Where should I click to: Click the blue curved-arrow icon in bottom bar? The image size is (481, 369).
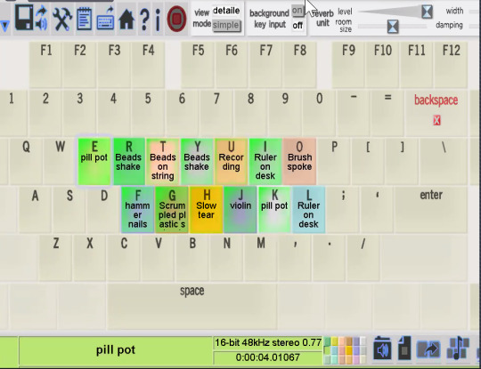[x=428, y=349]
